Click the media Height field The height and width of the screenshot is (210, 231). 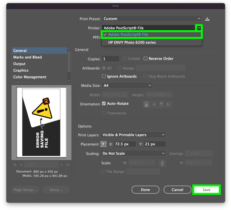(159, 95)
